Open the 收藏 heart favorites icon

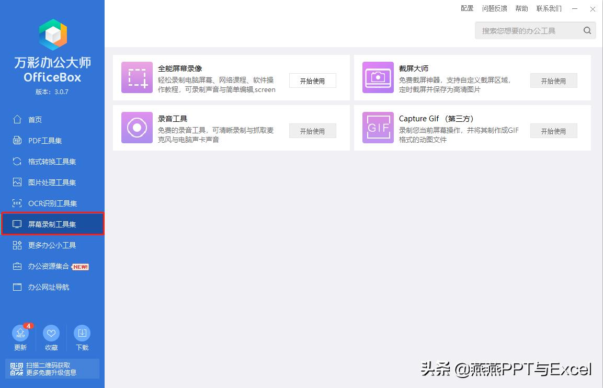pos(51,334)
